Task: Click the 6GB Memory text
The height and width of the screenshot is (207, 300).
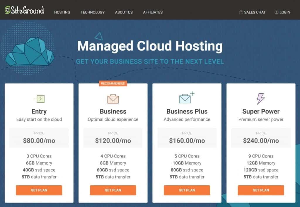Action: 39,163
